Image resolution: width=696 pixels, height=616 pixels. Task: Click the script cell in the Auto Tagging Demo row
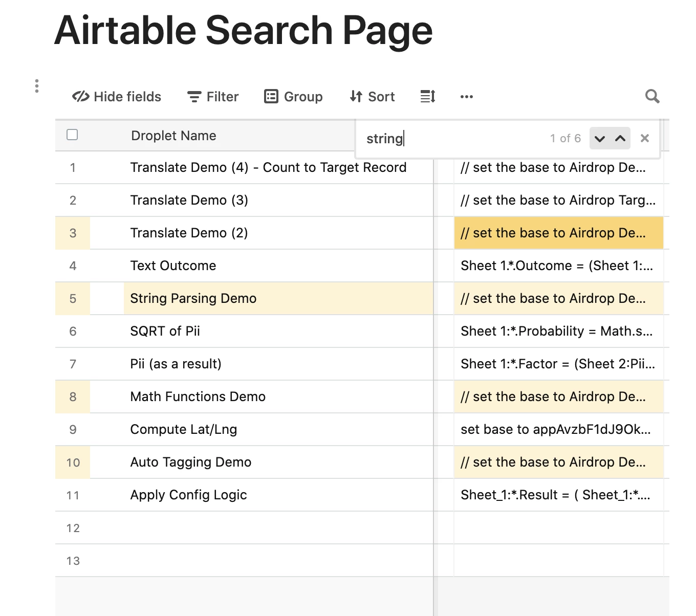tap(559, 462)
